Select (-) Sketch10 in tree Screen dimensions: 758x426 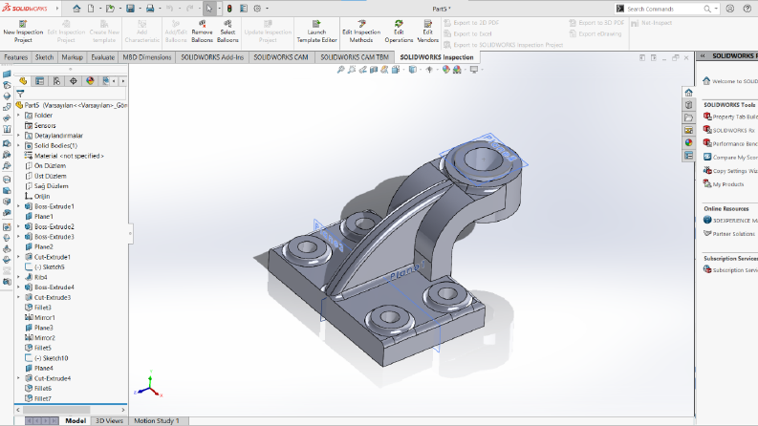pyautogui.click(x=52, y=358)
